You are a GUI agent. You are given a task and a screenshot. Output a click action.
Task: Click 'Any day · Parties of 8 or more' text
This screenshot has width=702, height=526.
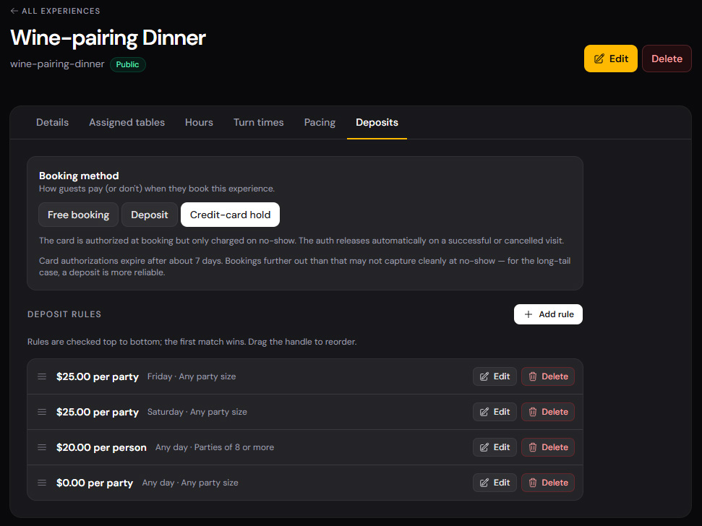pos(215,447)
